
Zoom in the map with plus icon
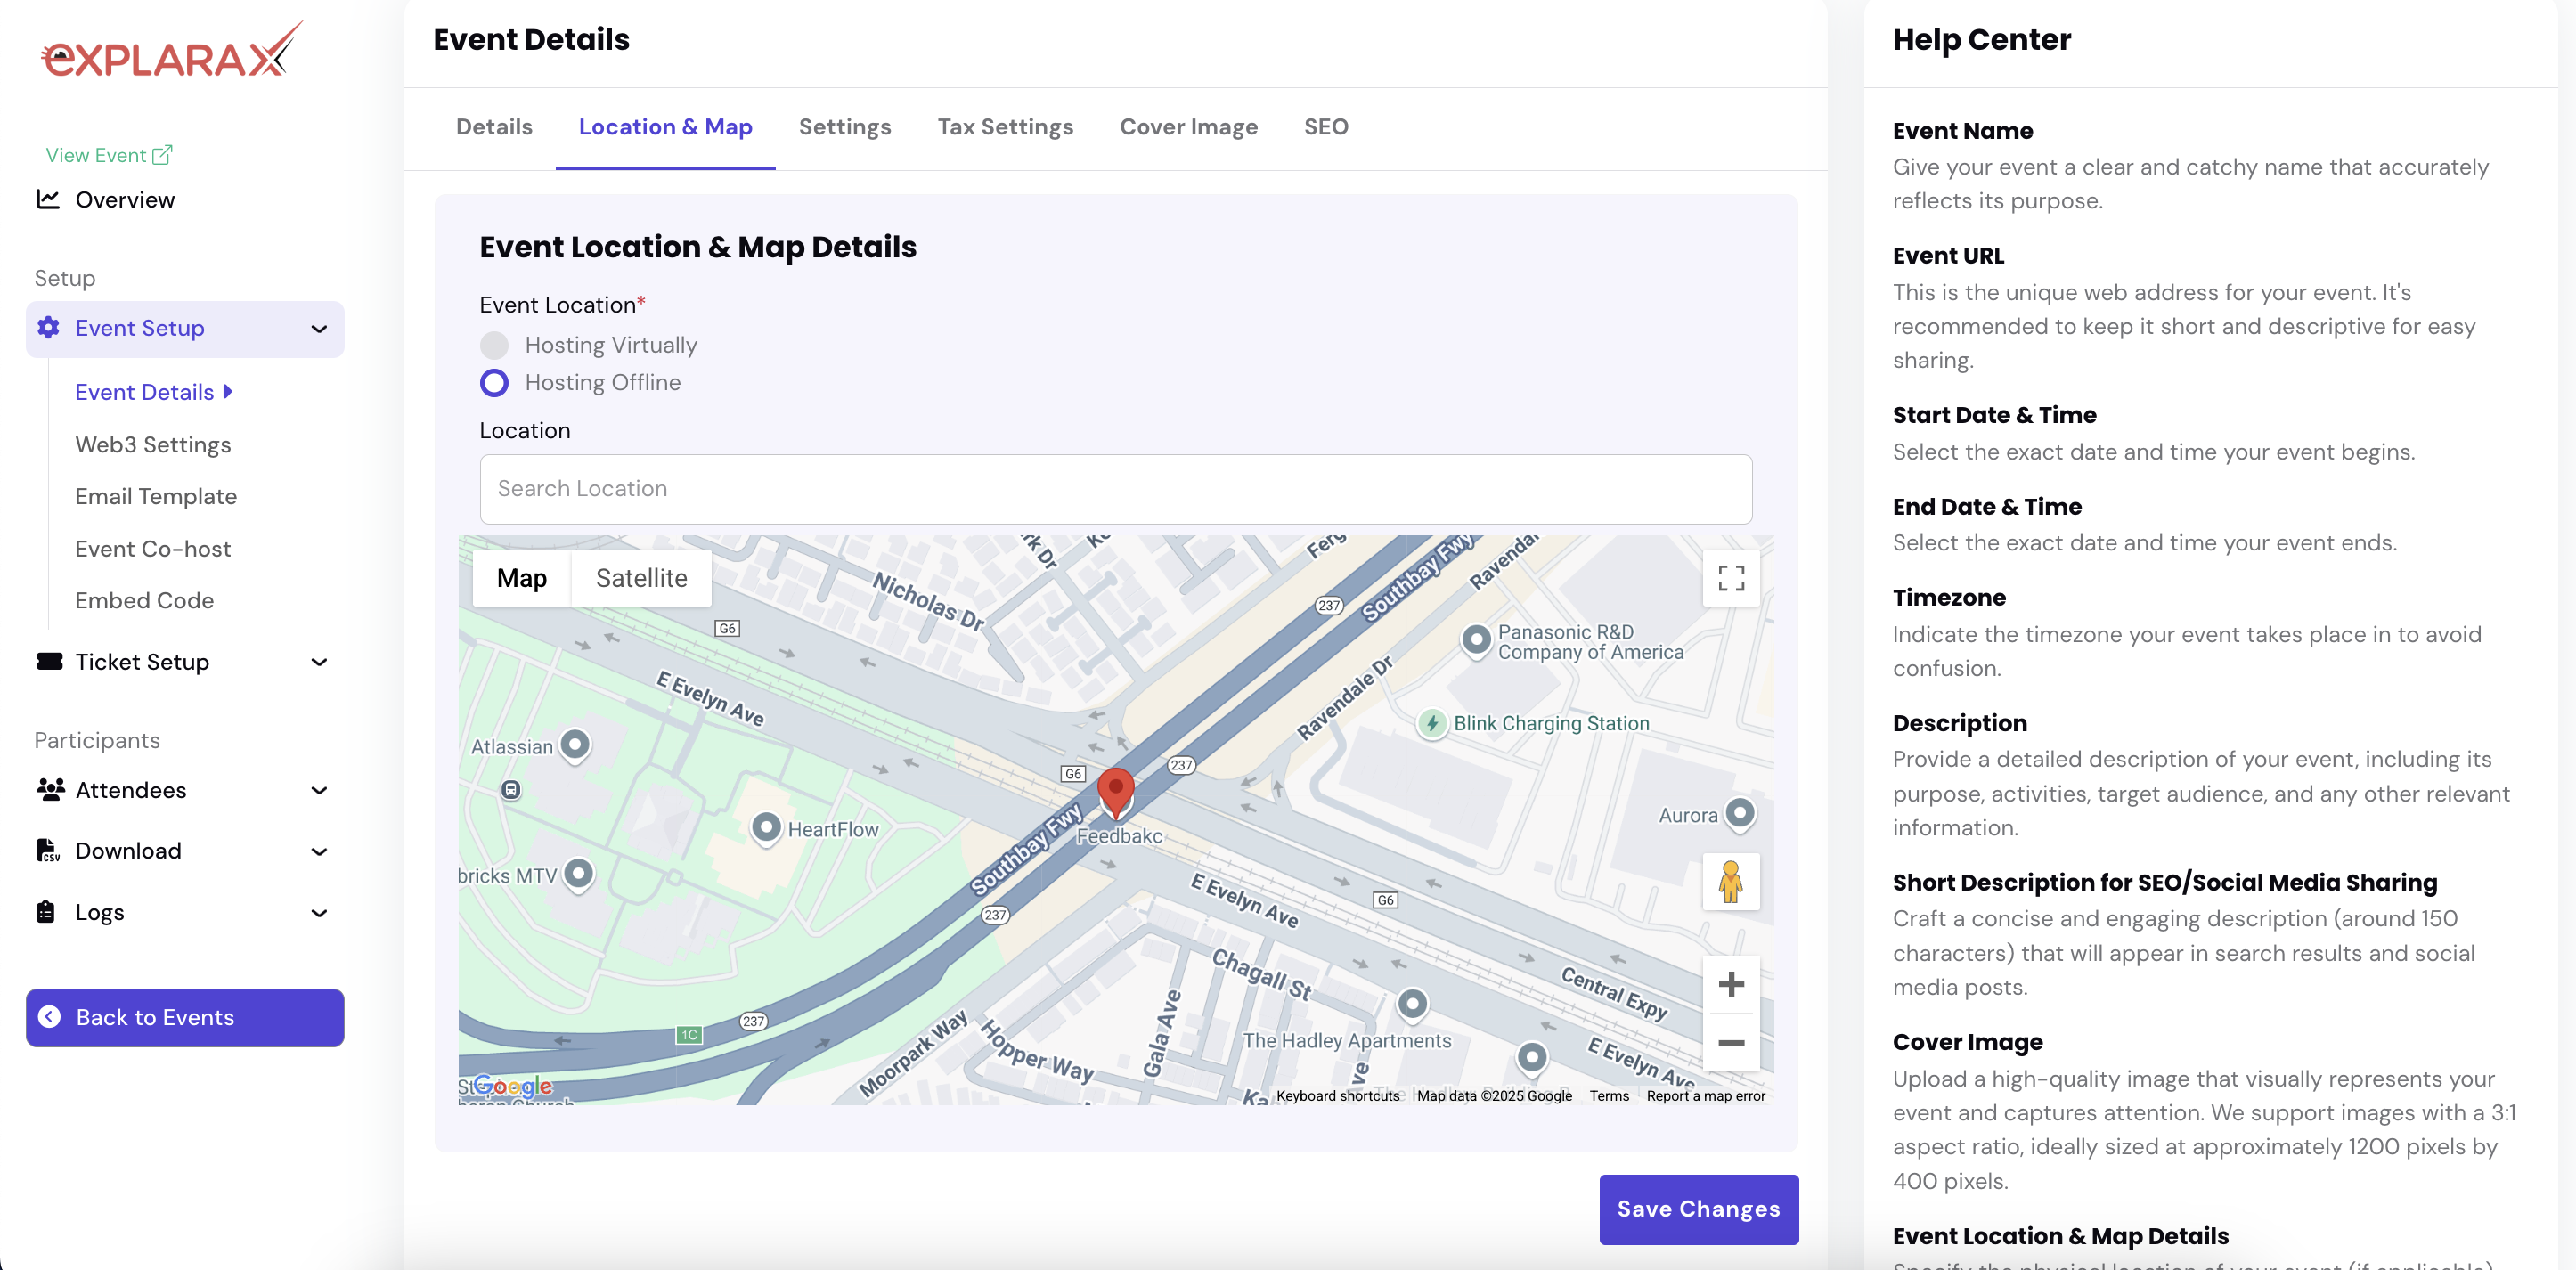click(1731, 984)
